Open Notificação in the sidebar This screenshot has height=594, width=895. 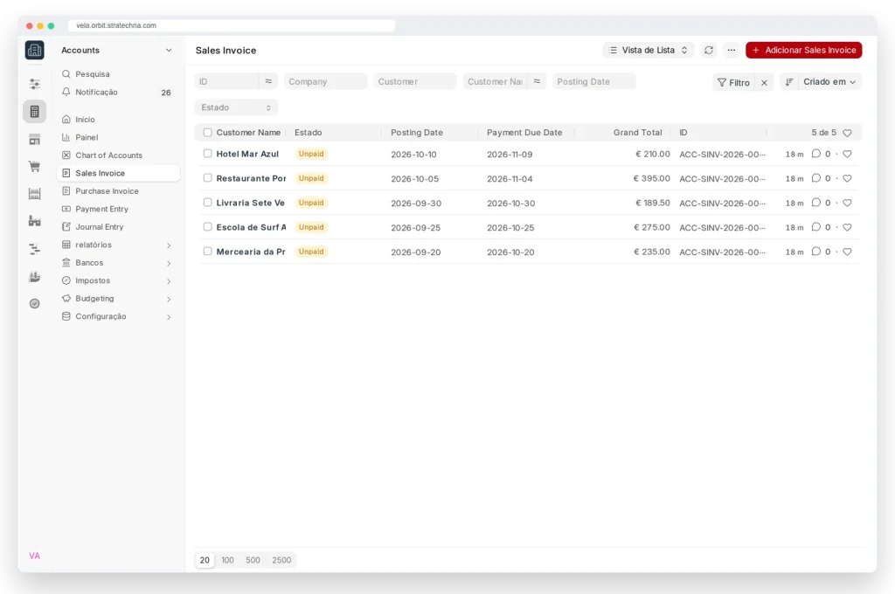coord(118,92)
